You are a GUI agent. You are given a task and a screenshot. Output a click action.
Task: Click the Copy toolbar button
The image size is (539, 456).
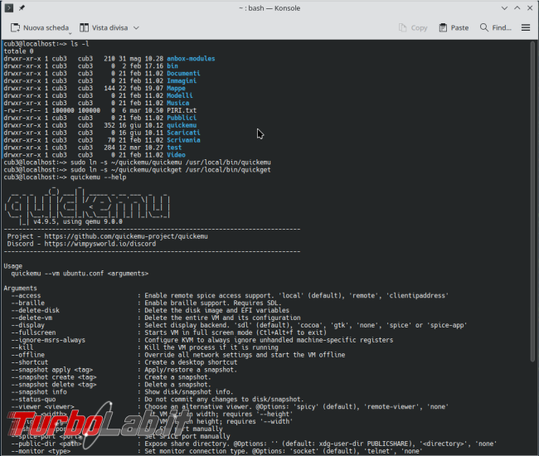click(x=413, y=28)
